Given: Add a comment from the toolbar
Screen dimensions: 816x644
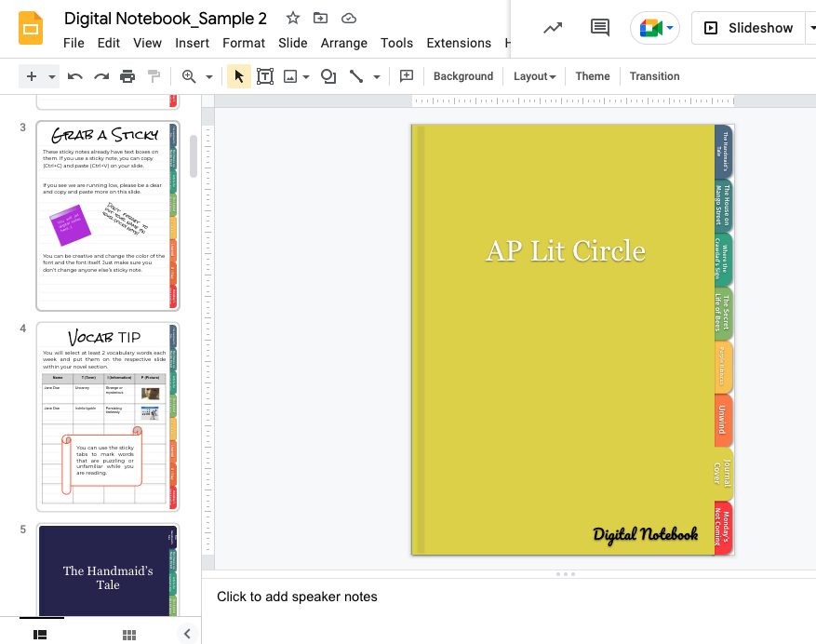Looking at the screenshot, I should [407, 76].
